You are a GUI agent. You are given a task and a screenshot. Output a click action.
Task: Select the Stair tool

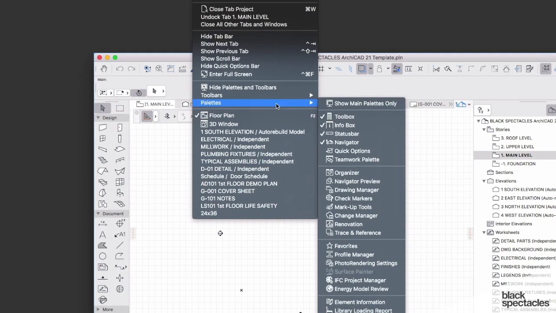103,160
